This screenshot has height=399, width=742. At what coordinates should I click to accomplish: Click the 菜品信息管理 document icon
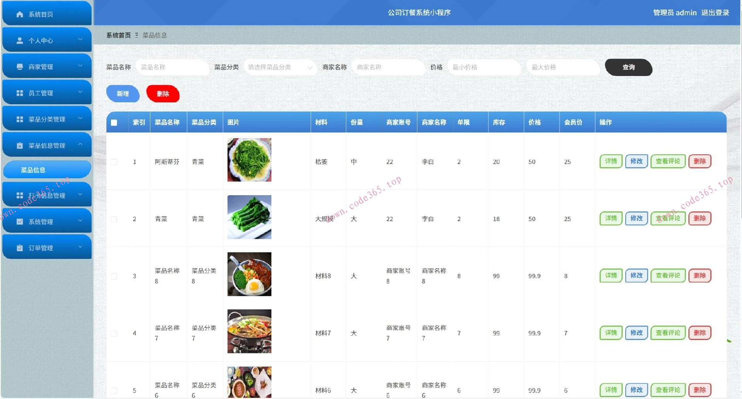(19, 145)
